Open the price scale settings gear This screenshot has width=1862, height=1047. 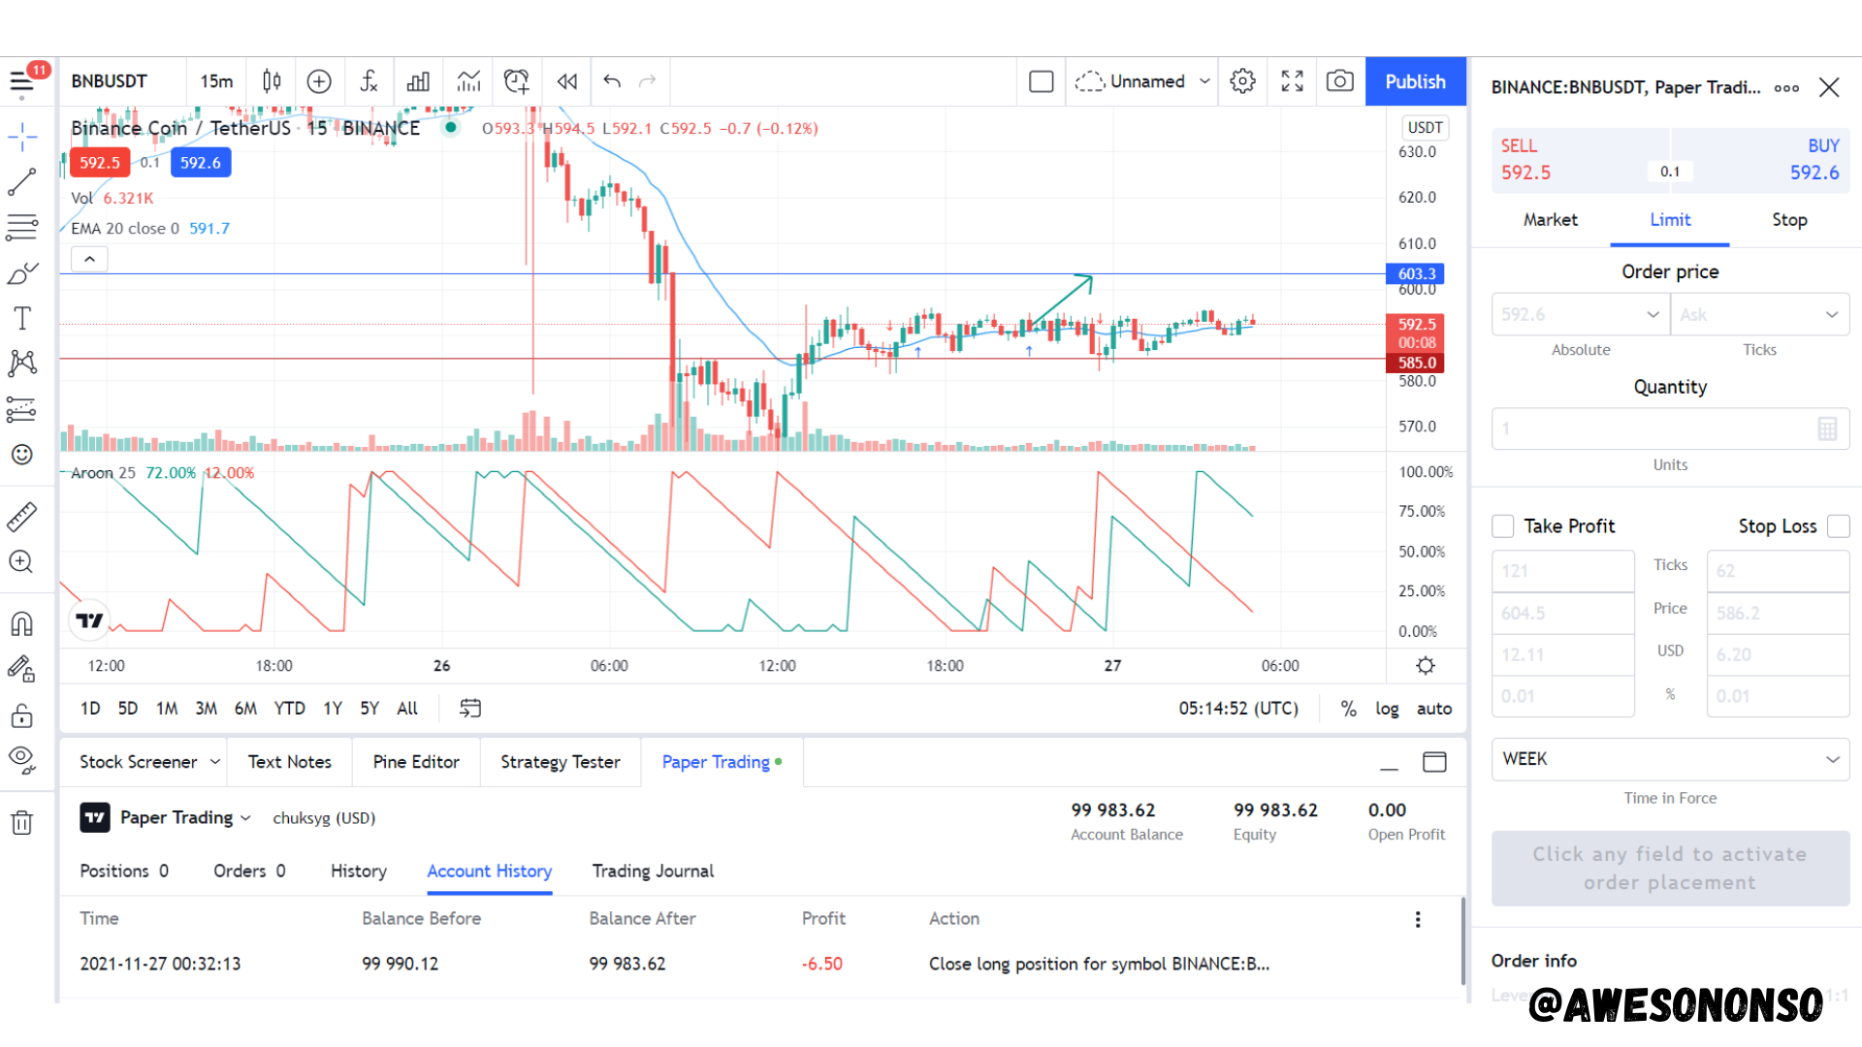[x=1425, y=666]
